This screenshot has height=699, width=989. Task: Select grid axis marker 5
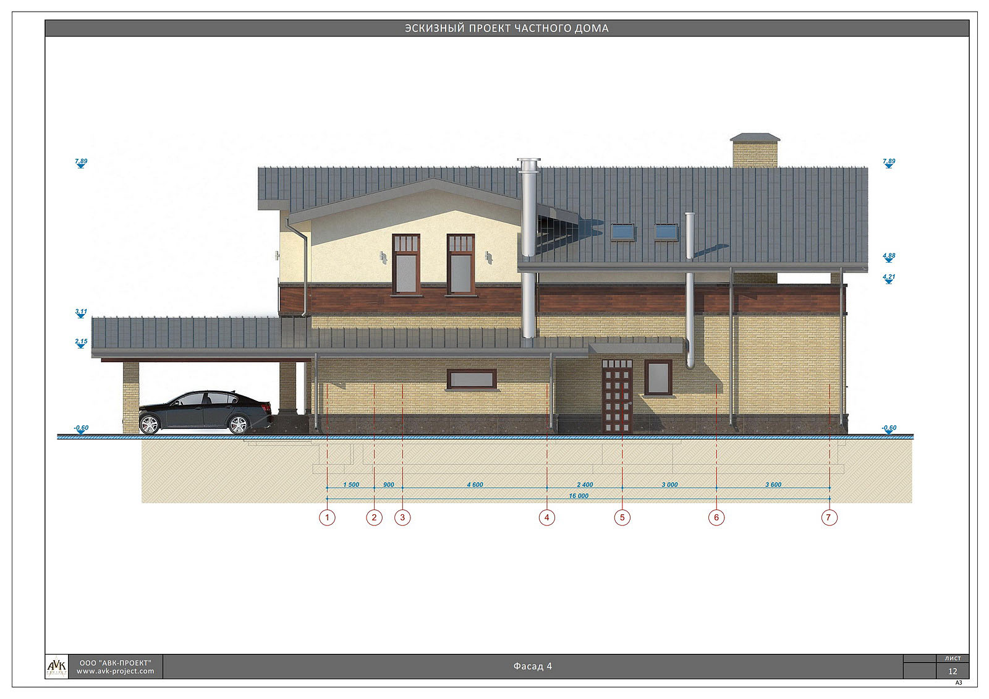[x=622, y=517]
